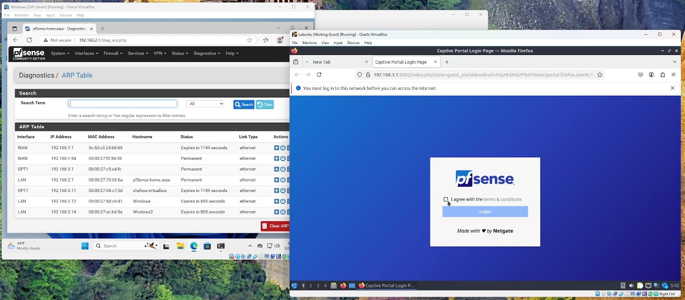Open the Firefox extensions puzzle icon
Image resolution: width=685 pixels, height=300 pixels.
pos(663,75)
